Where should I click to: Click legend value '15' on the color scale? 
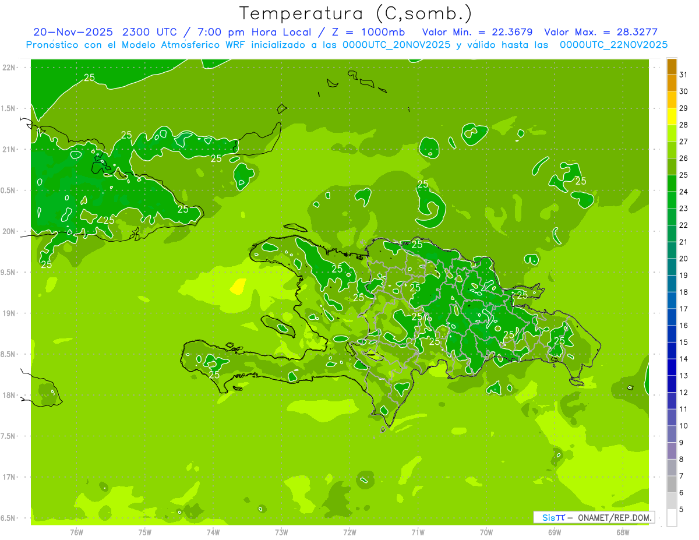(x=683, y=342)
